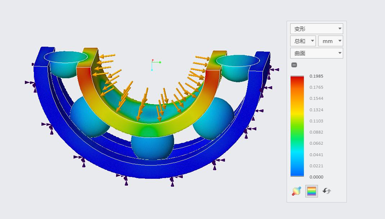
Task: Click the legend value 0.1765
Action: pos(316,87)
